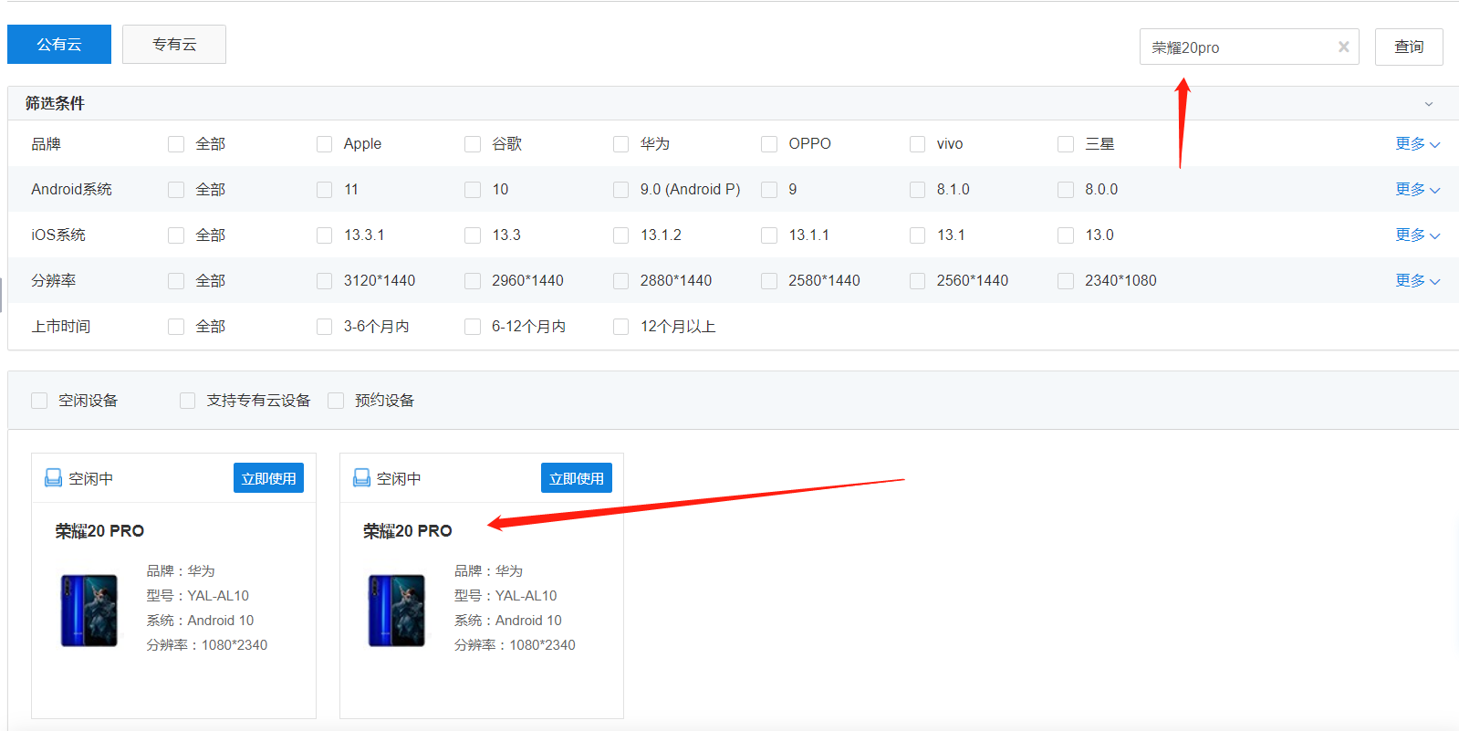This screenshot has width=1459, height=731.
Task: Collapse the 筛选条件 panel chevron
Action: pos(1429,104)
